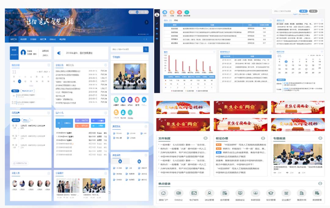Click the folder icon in dark sidebar

(x=157, y=29)
